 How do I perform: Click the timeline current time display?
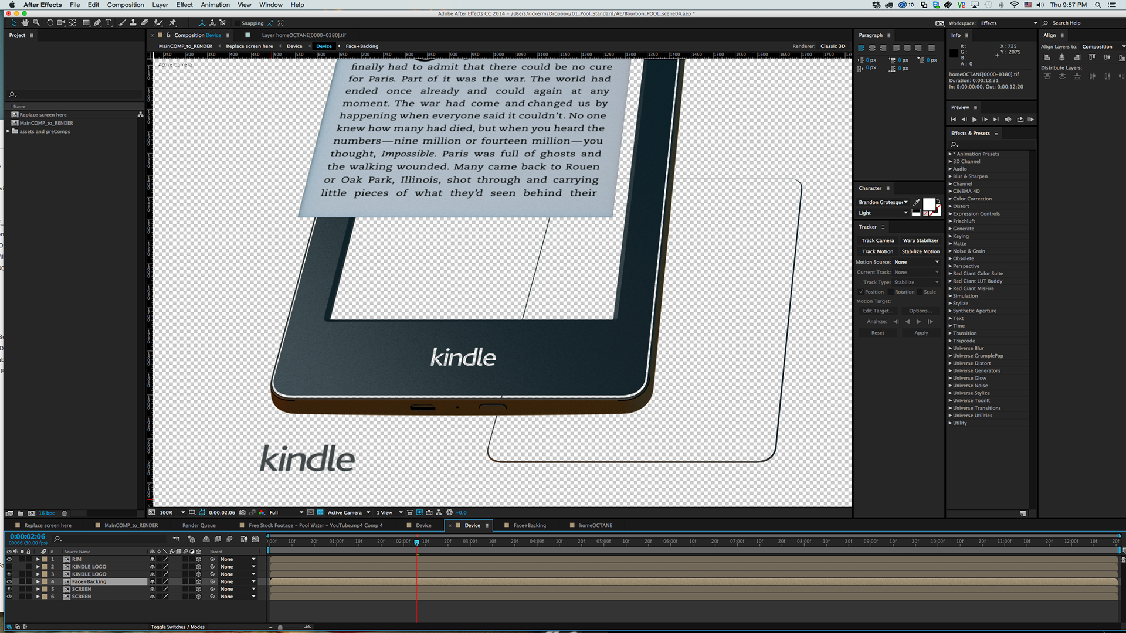click(28, 536)
